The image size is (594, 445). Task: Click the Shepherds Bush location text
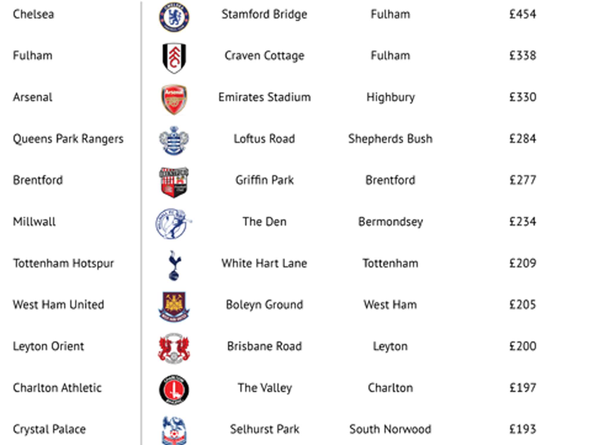390,139
